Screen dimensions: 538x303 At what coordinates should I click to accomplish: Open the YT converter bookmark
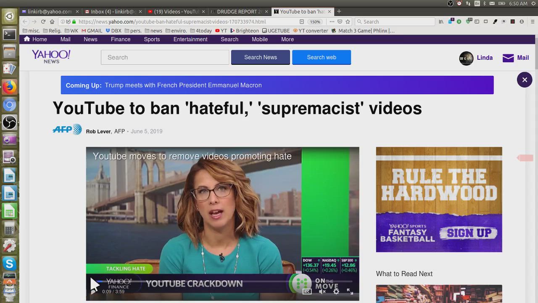click(310, 31)
